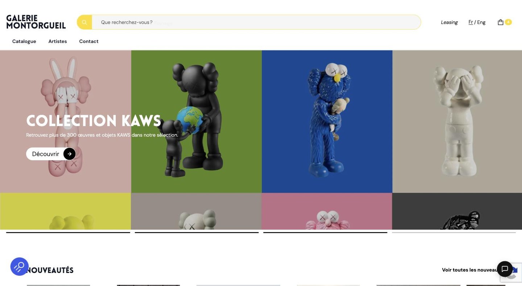Click the black KAWS figure holding globe

[192, 119]
